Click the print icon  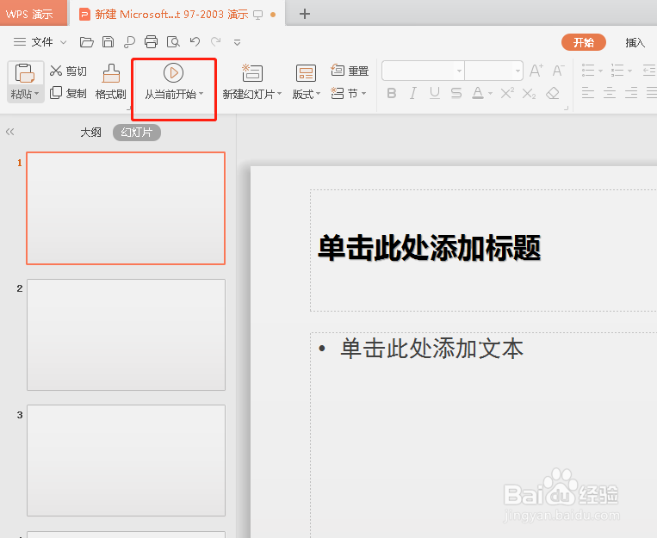pos(151,42)
